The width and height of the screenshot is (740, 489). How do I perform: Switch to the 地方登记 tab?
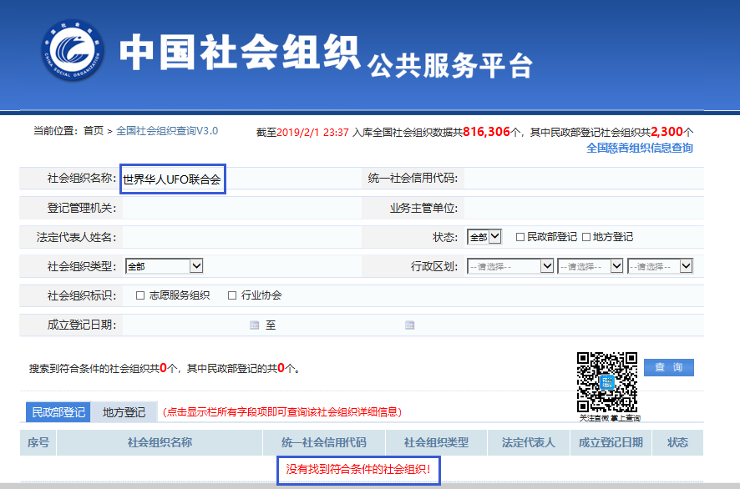(x=124, y=412)
